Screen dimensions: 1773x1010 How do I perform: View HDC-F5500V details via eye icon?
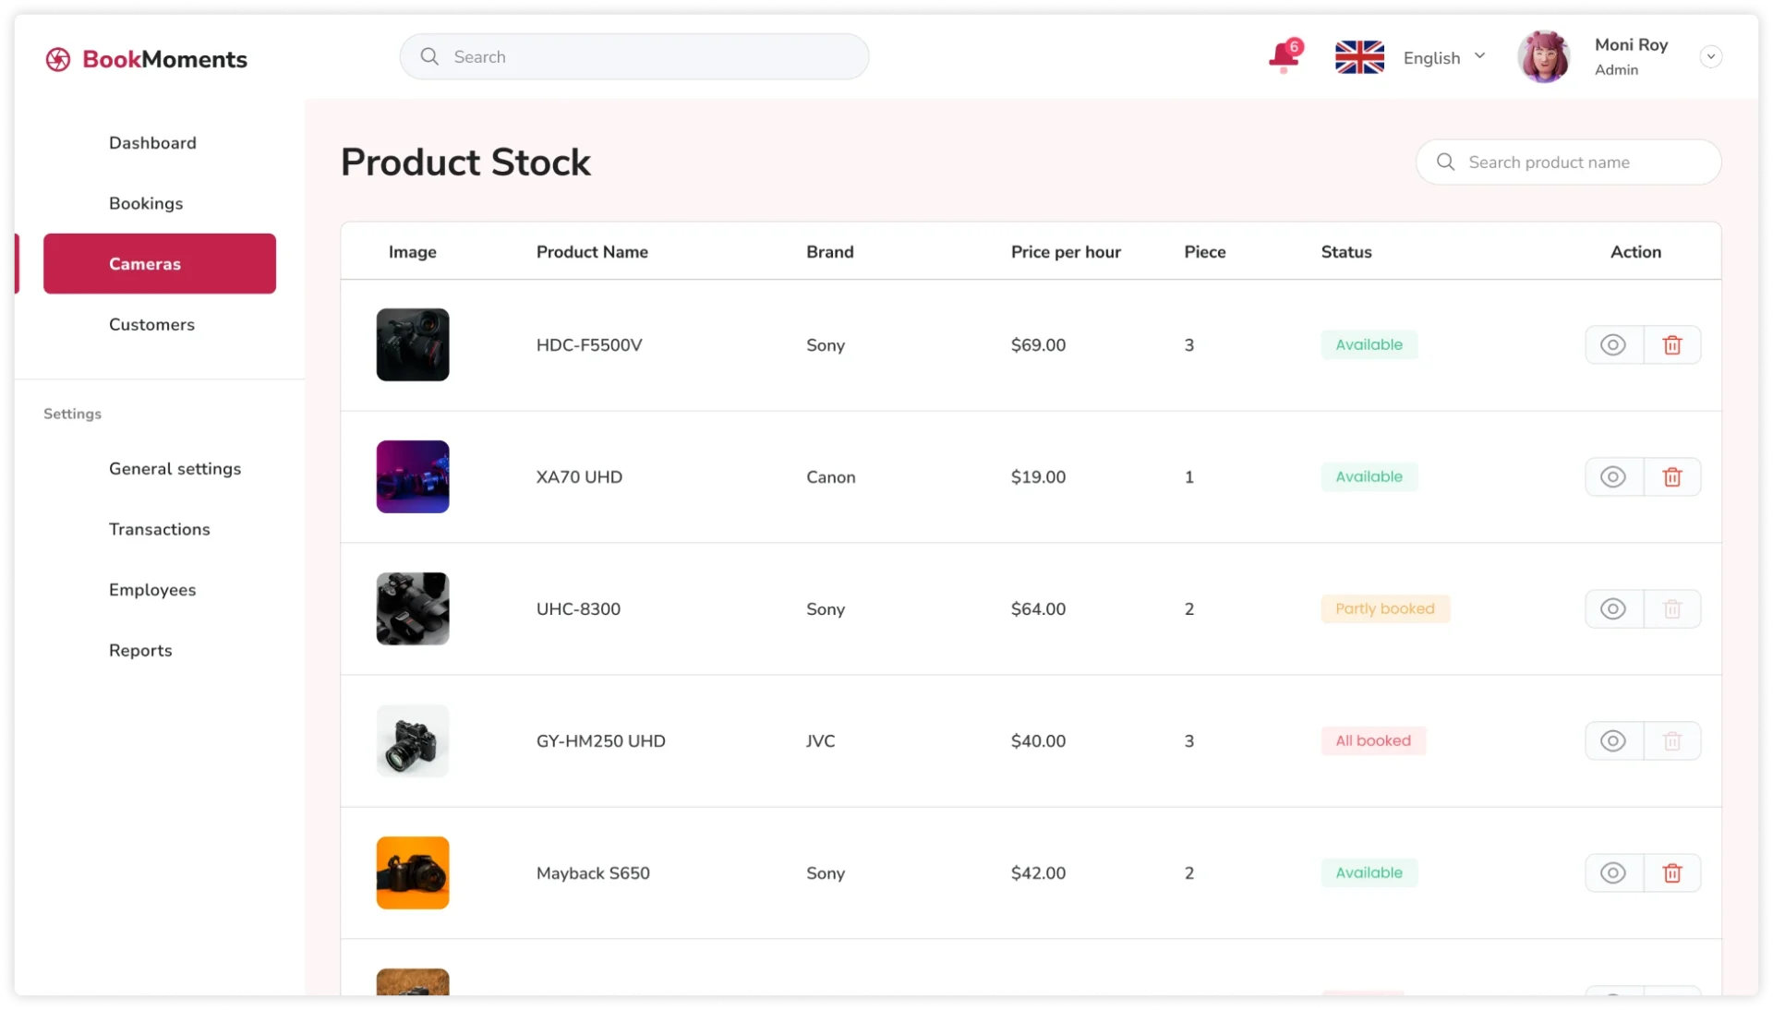point(1612,345)
